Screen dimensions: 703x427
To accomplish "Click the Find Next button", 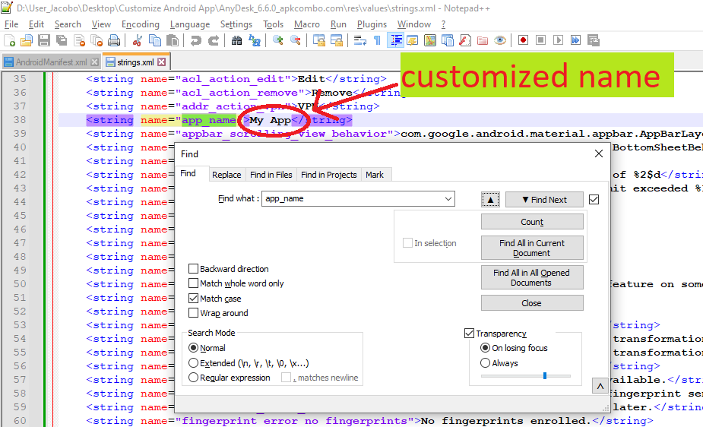I will 544,200.
